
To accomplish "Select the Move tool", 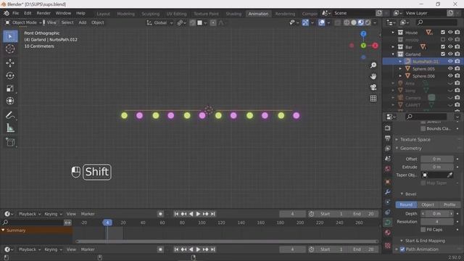I will coord(10,63).
